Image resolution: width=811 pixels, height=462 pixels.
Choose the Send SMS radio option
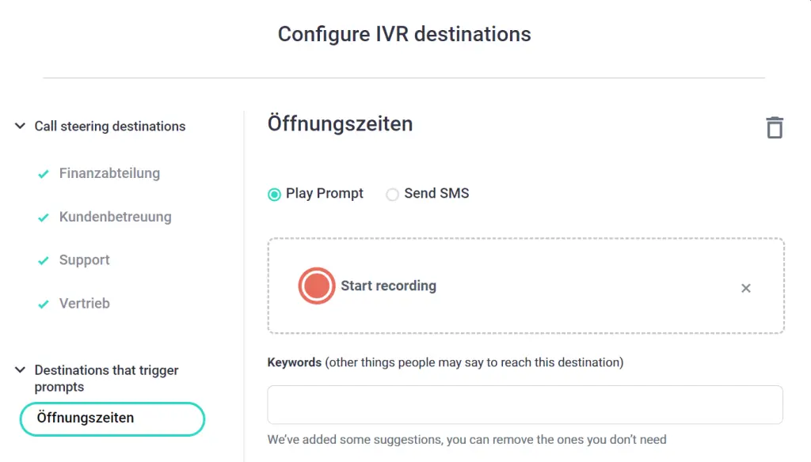(392, 194)
